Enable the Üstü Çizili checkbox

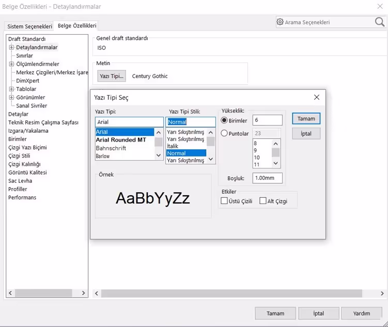coord(224,200)
